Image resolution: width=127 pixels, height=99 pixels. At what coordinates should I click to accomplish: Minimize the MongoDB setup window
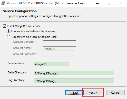97,3
